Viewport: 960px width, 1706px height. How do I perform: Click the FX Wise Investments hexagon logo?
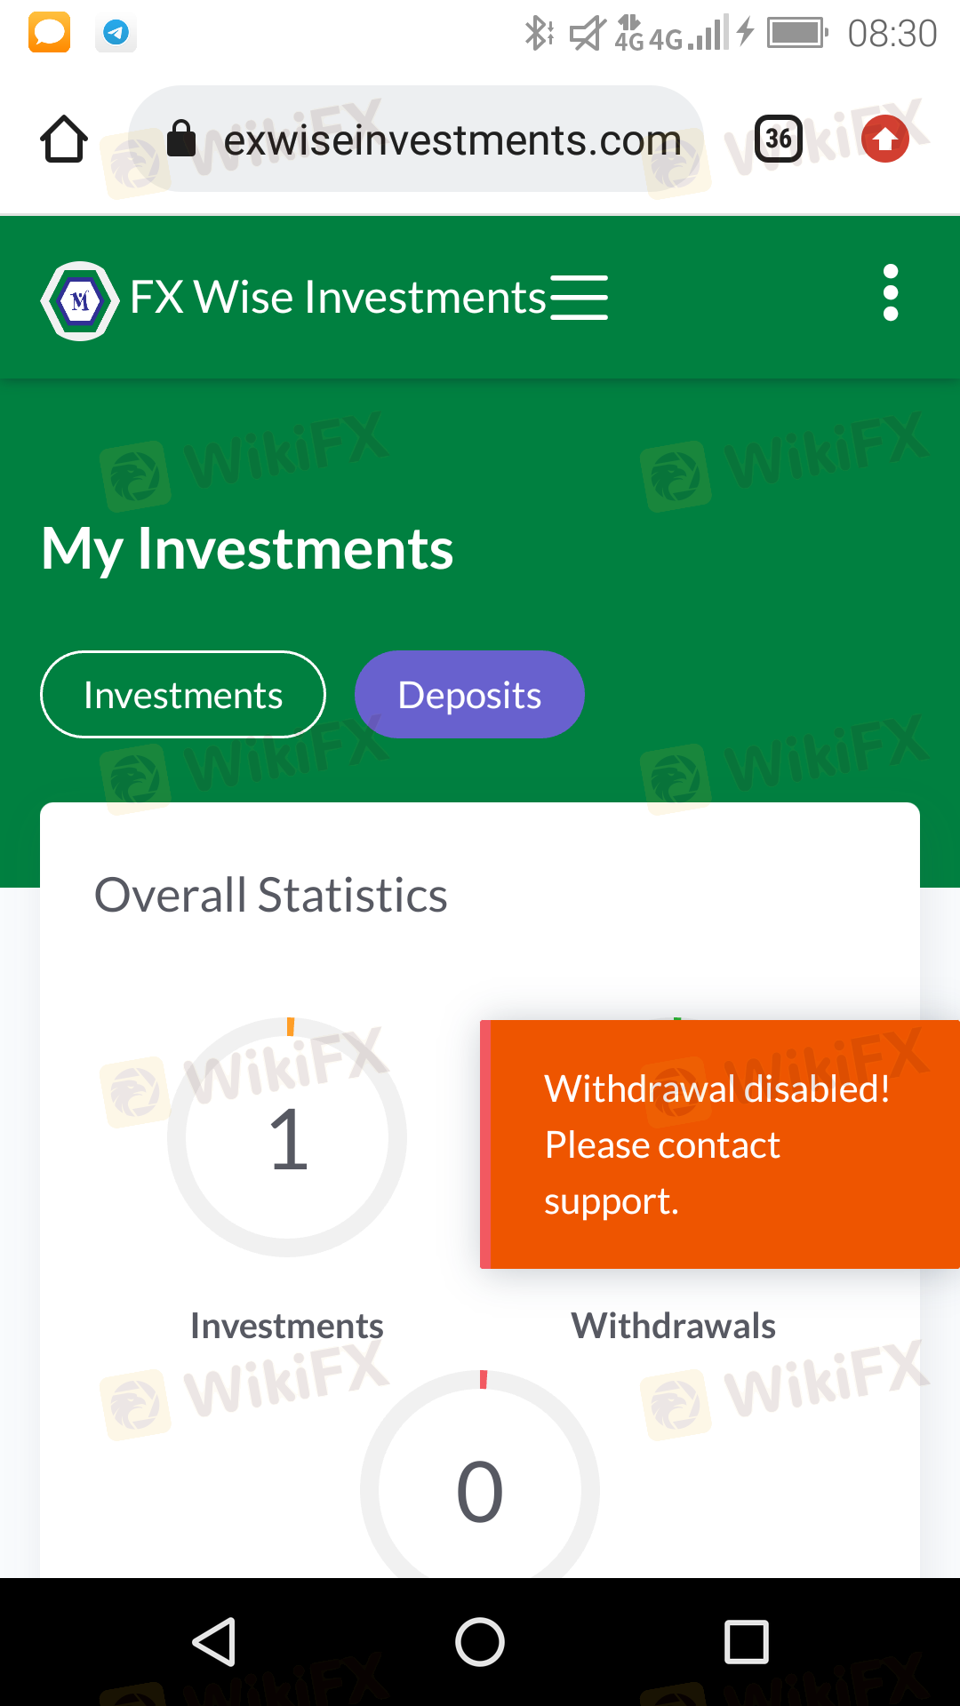pyautogui.click(x=80, y=301)
